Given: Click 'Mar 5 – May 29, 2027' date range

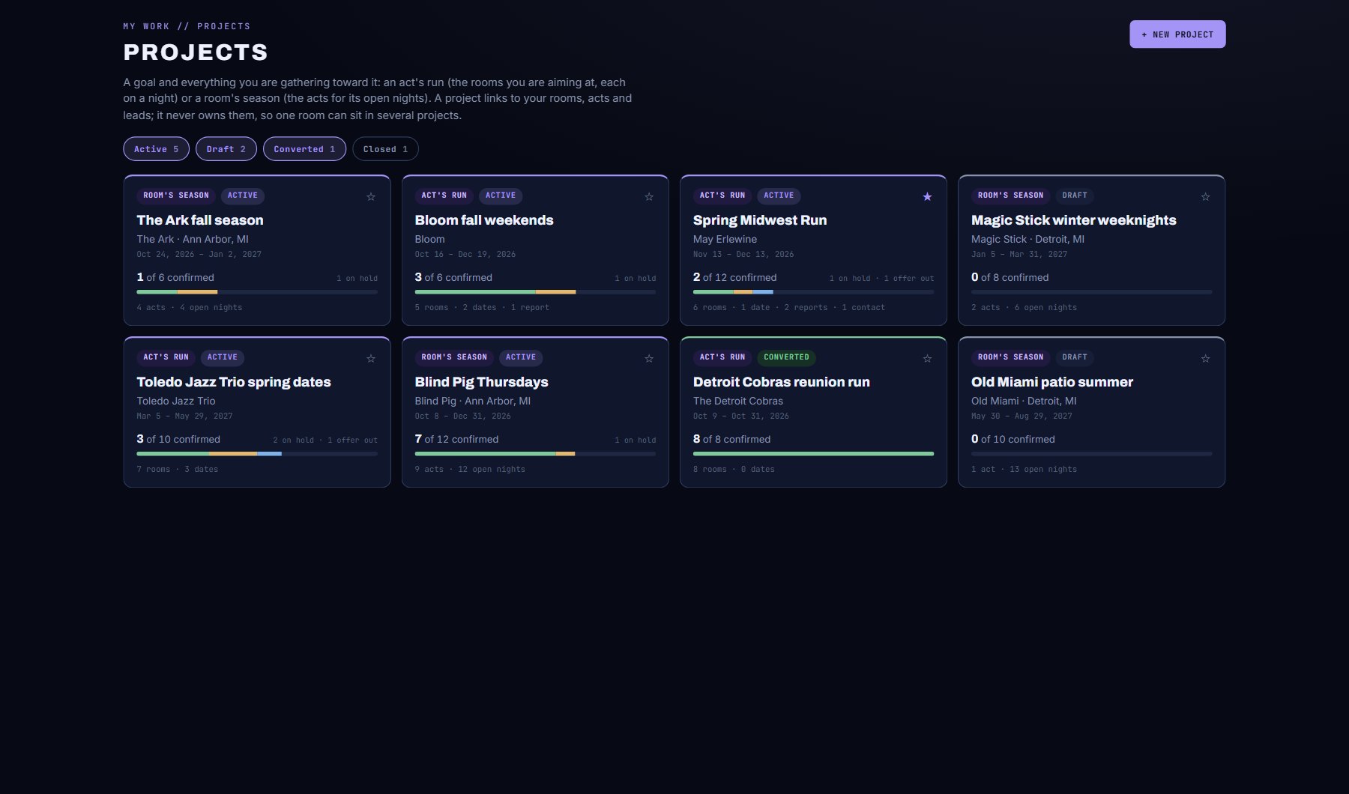Looking at the screenshot, I should (184, 416).
